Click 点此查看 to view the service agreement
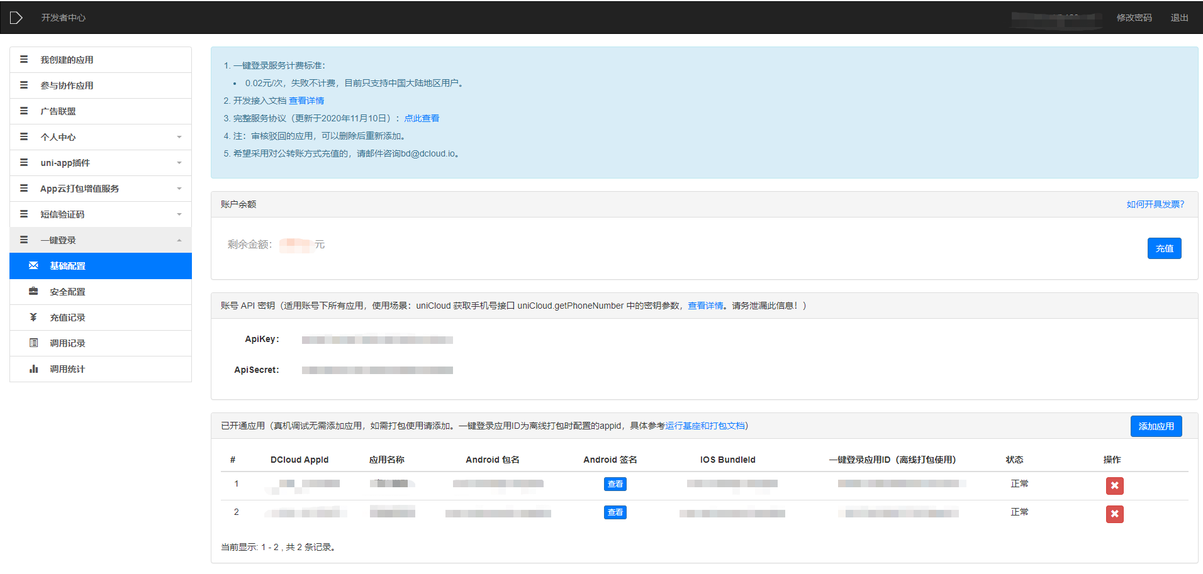Viewport: 1203px width, 574px height. 421,118
